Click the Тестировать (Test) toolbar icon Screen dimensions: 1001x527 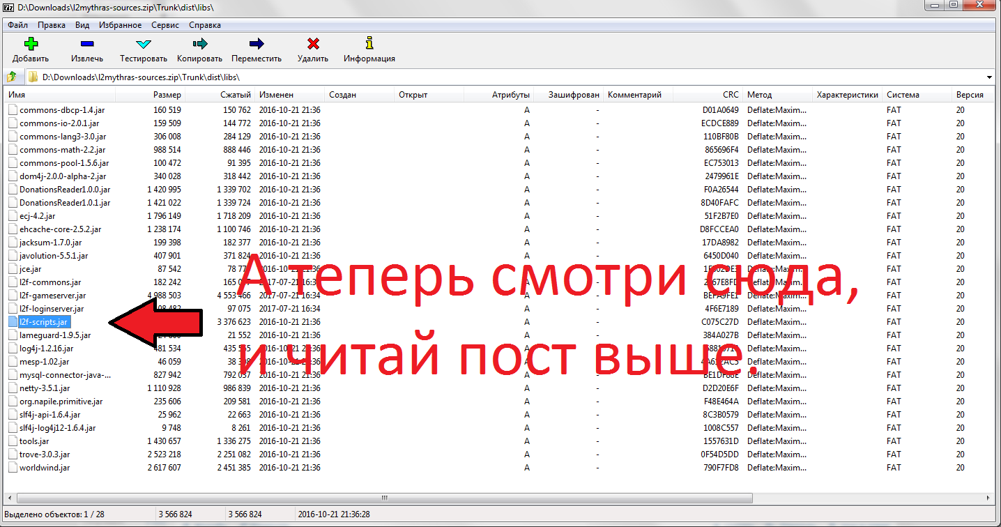(x=144, y=44)
